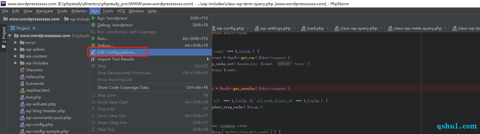Click the PhpStorm logo in title bar
Screen dimensions: 480x134
(3, 4)
